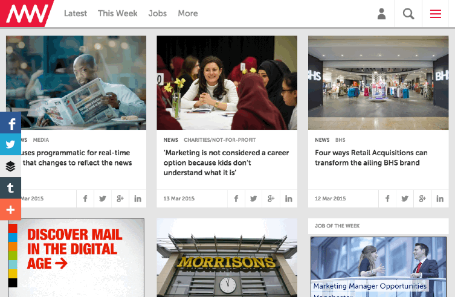This screenshot has height=297, width=455.
Task: Click the JOB OF THE WEEK heading
Action: click(337, 226)
